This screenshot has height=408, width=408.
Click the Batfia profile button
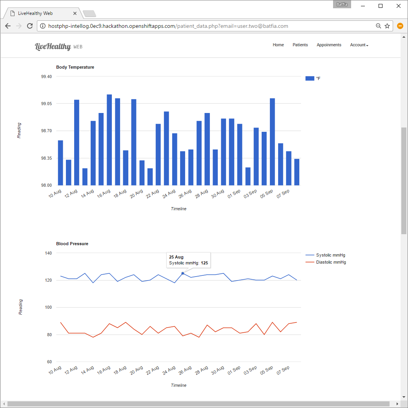tap(342, 4)
